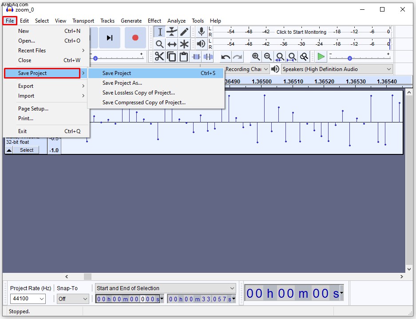Select the Draw pencil tool

(184, 32)
